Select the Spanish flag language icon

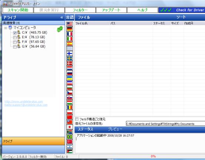pyautogui.click(x=70, y=44)
